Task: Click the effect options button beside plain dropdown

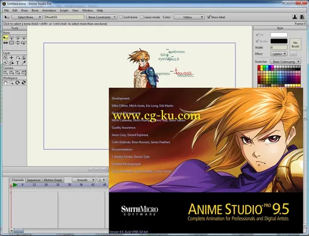Action: click(293, 54)
